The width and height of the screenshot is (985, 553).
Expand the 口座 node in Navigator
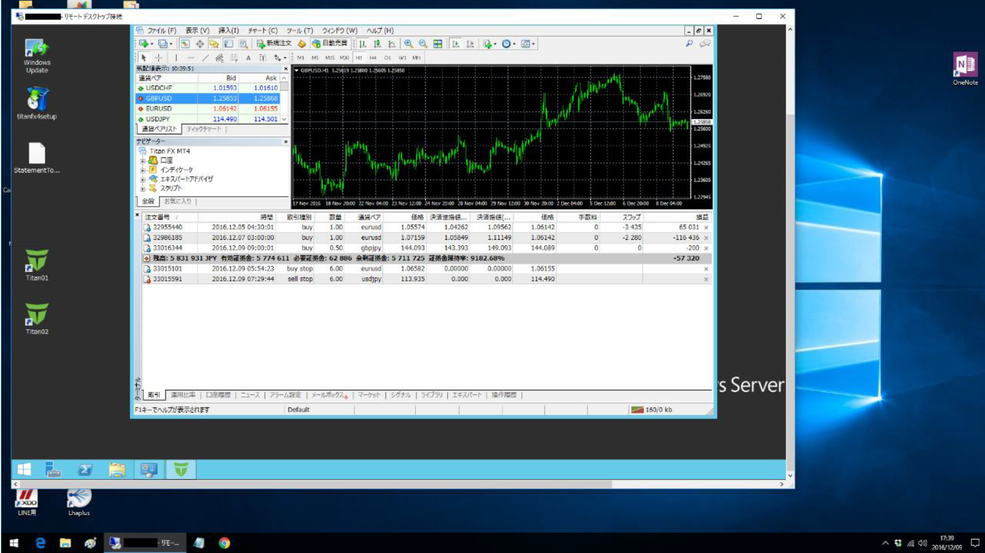pos(143,161)
